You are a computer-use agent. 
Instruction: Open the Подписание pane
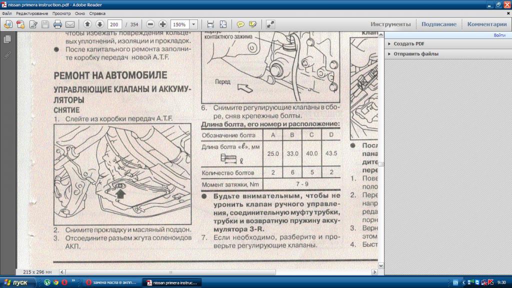point(439,24)
